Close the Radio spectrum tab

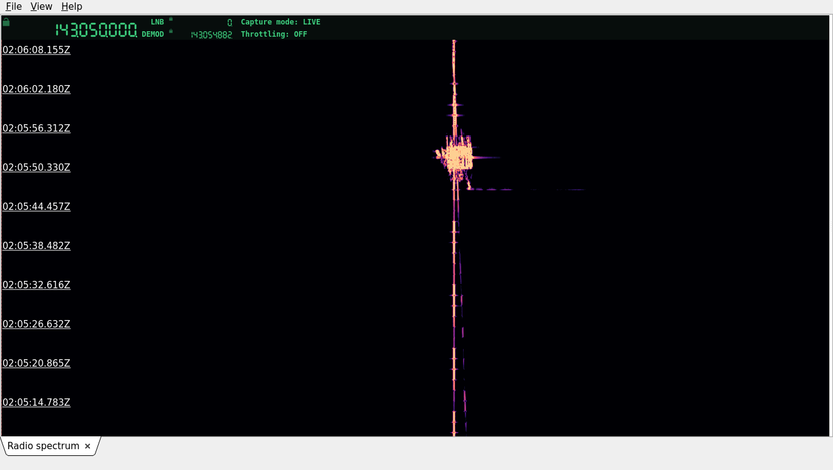[x=88, y=446]
